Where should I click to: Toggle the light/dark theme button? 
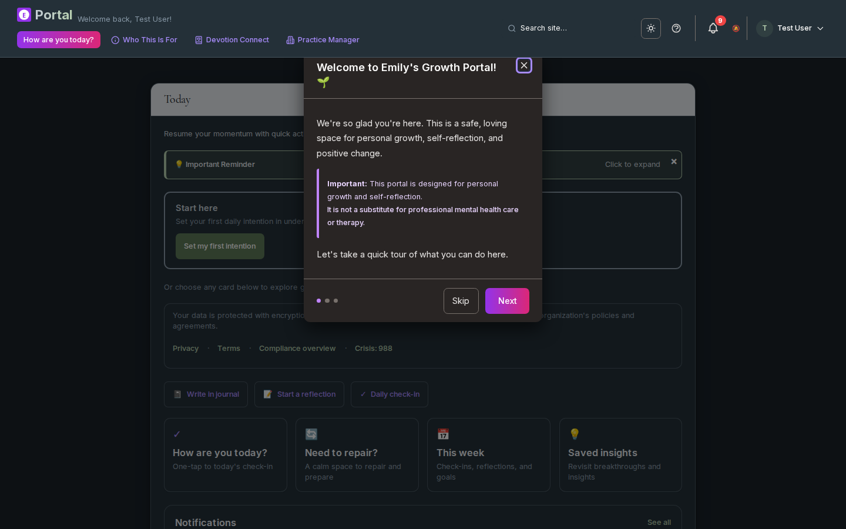point(651,28)
